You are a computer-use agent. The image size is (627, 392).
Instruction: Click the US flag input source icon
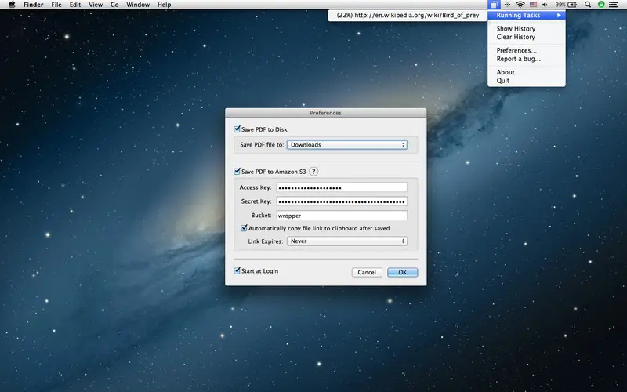pyautogui.click(x=533, y=5)
